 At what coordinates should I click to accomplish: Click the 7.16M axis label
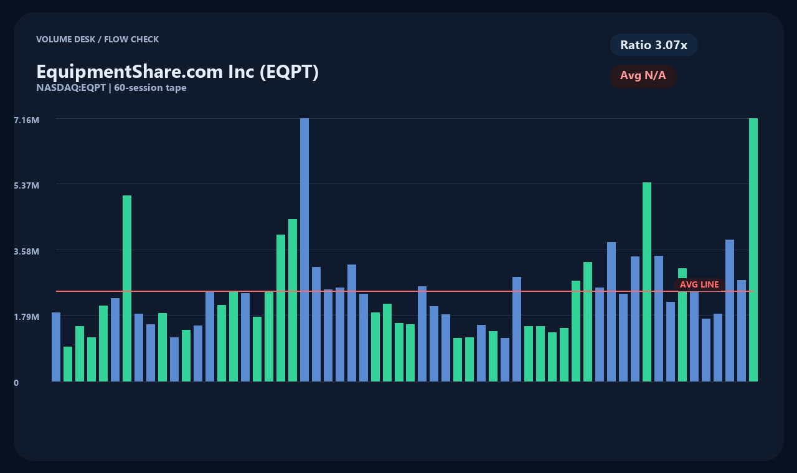pyautogui.click(x=27, y=119)
